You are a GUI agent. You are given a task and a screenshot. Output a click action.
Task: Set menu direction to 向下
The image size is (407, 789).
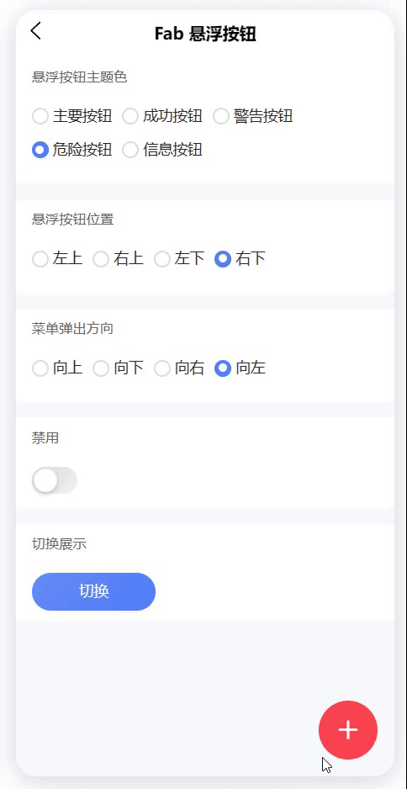[119, 368]
